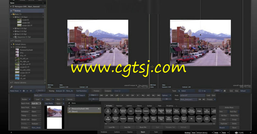Screen dimensions: 257x134
Task: Select the Analyzer Stereo node
Action: point(123,111)
